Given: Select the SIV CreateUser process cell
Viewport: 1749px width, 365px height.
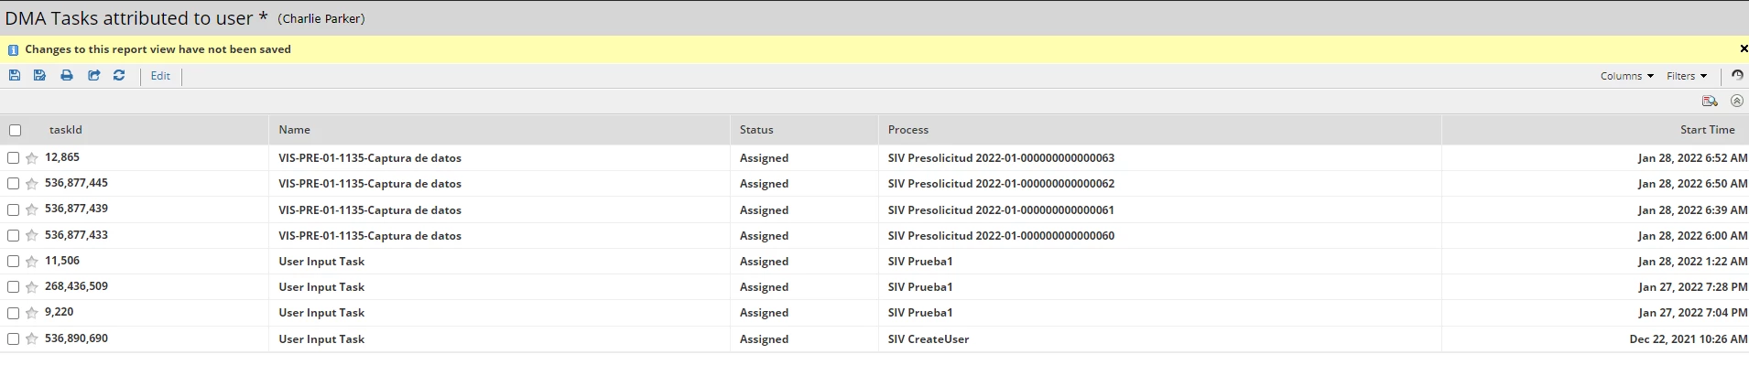Looking at the screenshot, I should click(929, 339).
